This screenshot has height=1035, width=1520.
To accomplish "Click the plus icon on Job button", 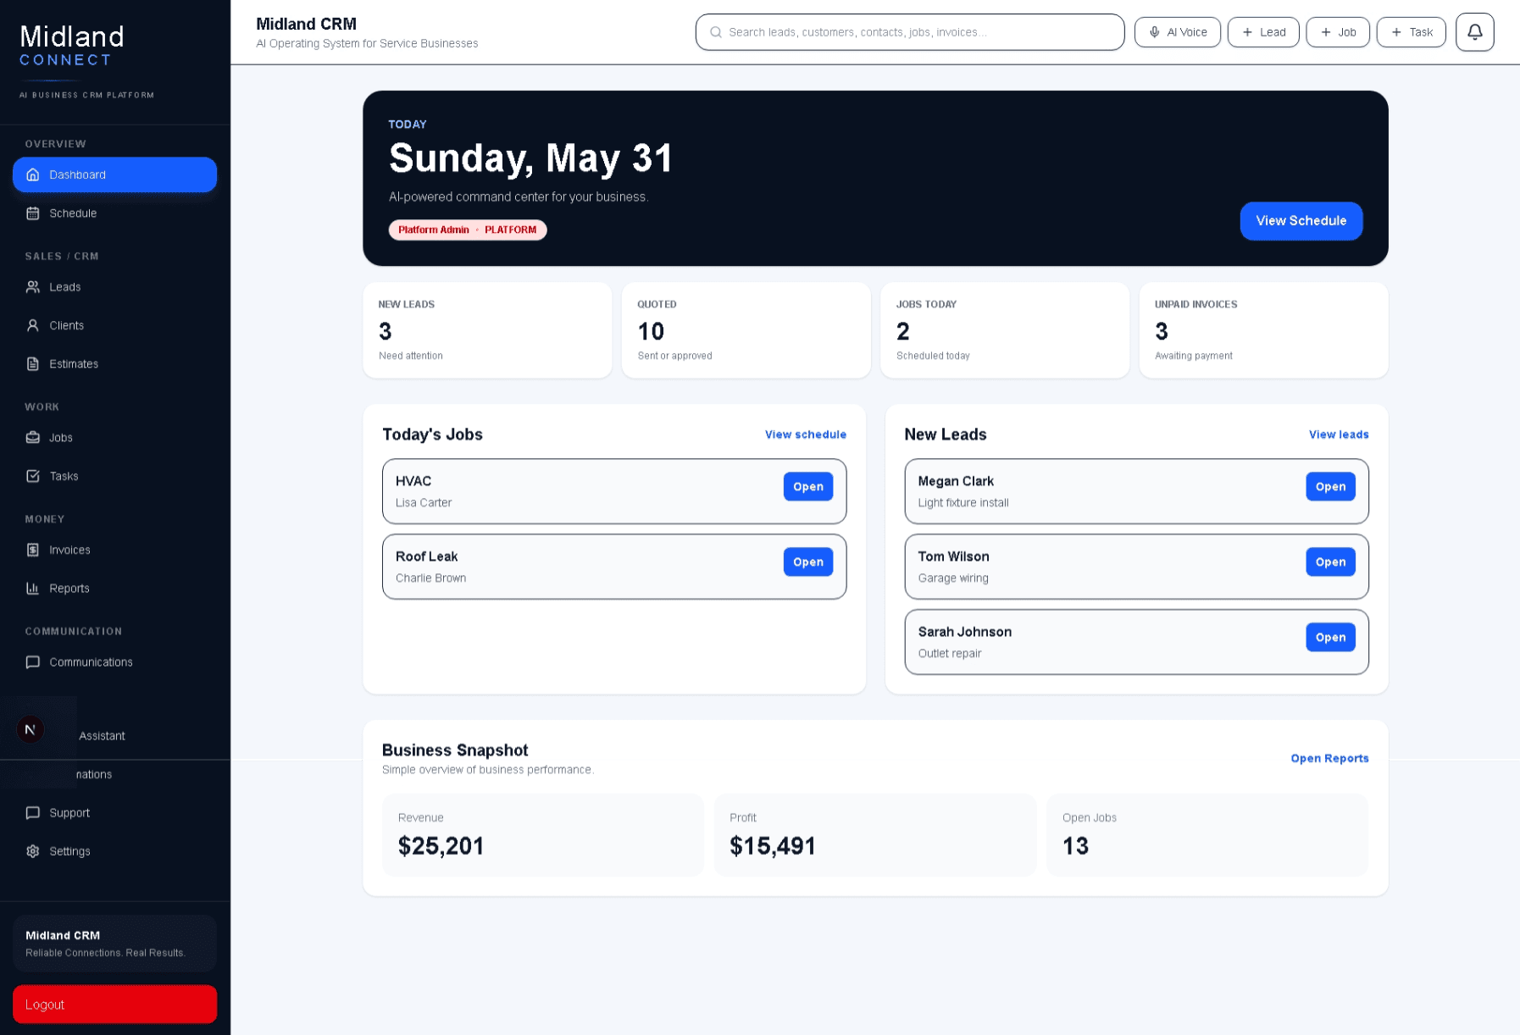I will [1326, 32].
